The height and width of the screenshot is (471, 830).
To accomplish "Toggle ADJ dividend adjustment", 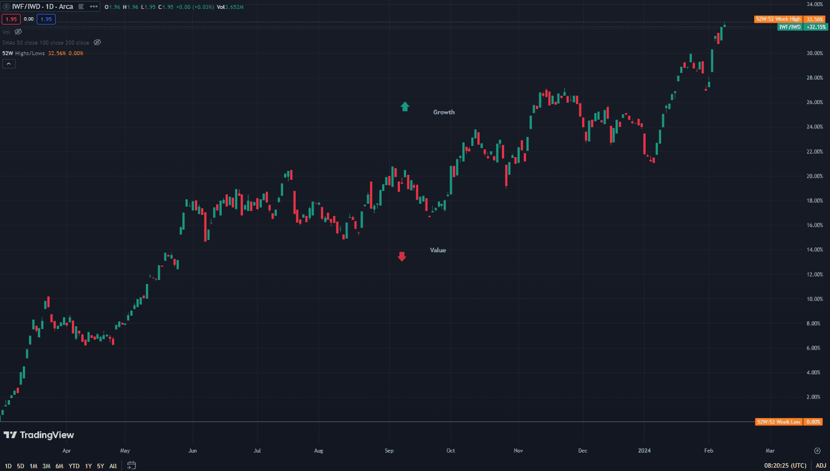I will pyautogui.click(x=821, y=465).
